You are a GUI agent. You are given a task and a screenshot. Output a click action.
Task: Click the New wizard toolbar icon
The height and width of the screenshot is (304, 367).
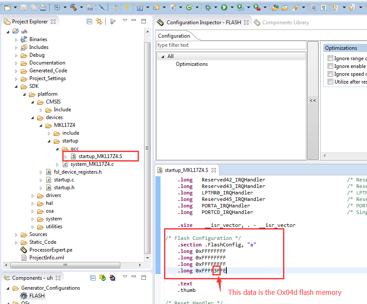pyautogui.click(x=7, y=7)
